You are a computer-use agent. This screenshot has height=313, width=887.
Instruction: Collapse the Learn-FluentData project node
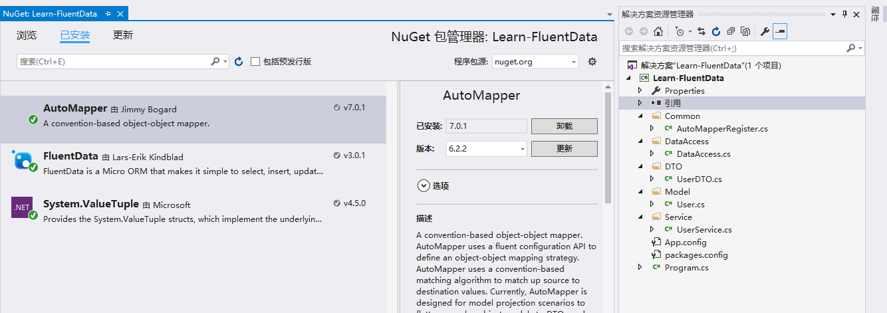[629, 78]
